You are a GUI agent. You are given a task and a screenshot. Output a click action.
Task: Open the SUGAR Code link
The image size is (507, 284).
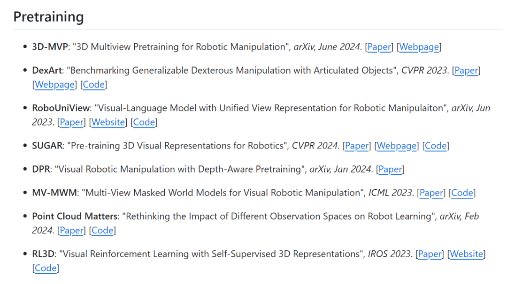[436, 146]
